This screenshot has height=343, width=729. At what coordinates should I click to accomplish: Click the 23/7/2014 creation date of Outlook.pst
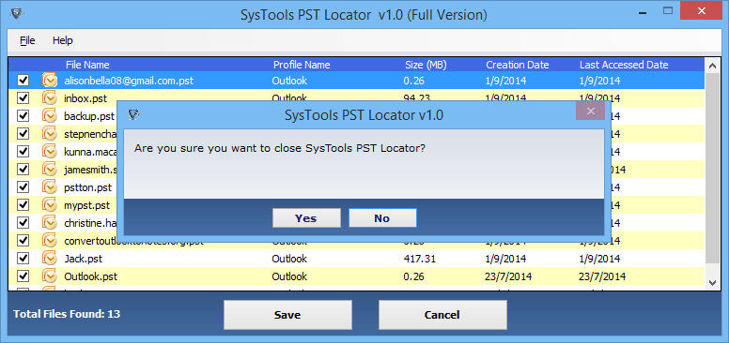click(x=508, y=276)
